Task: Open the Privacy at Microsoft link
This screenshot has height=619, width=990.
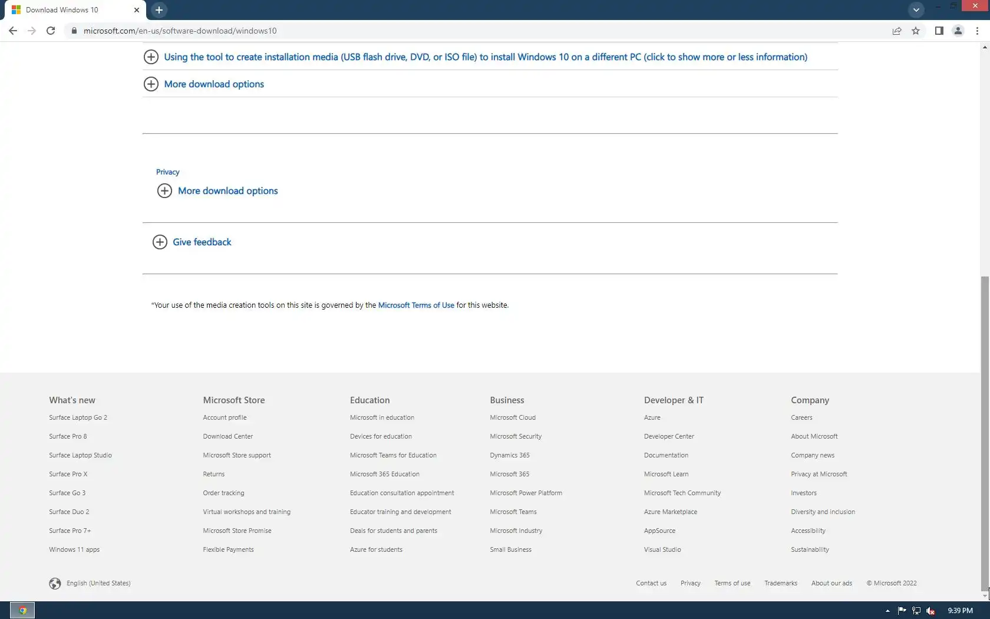Action: coord(819,475)
